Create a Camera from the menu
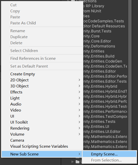The width and height of the screenshot is (138, 165). 17,140
